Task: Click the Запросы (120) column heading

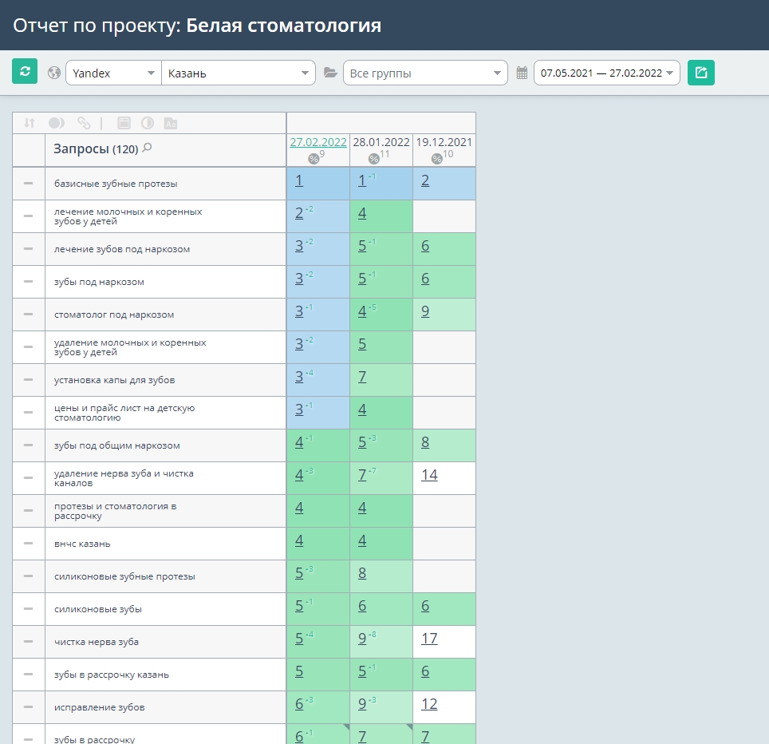Action: tap(96, 148)
